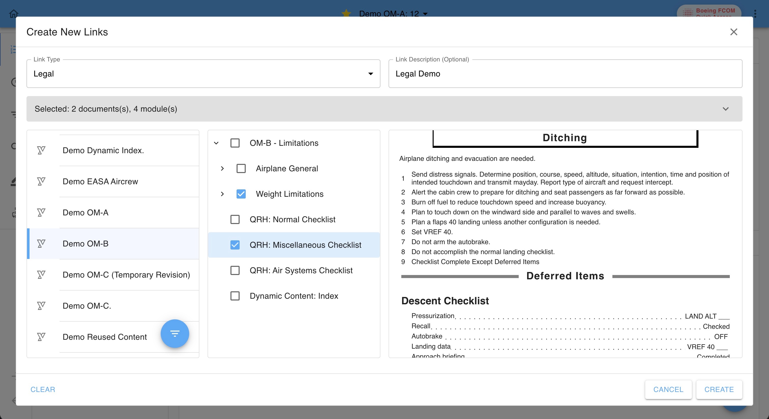
Task: Expand the Airplane General tree node
Action: point(222,168)
